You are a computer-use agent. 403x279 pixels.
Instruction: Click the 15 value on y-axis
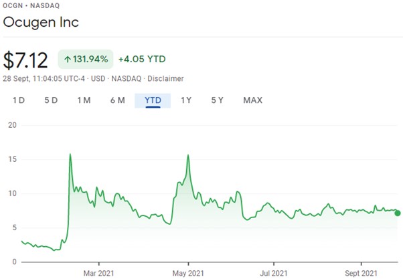click(12, 159)
